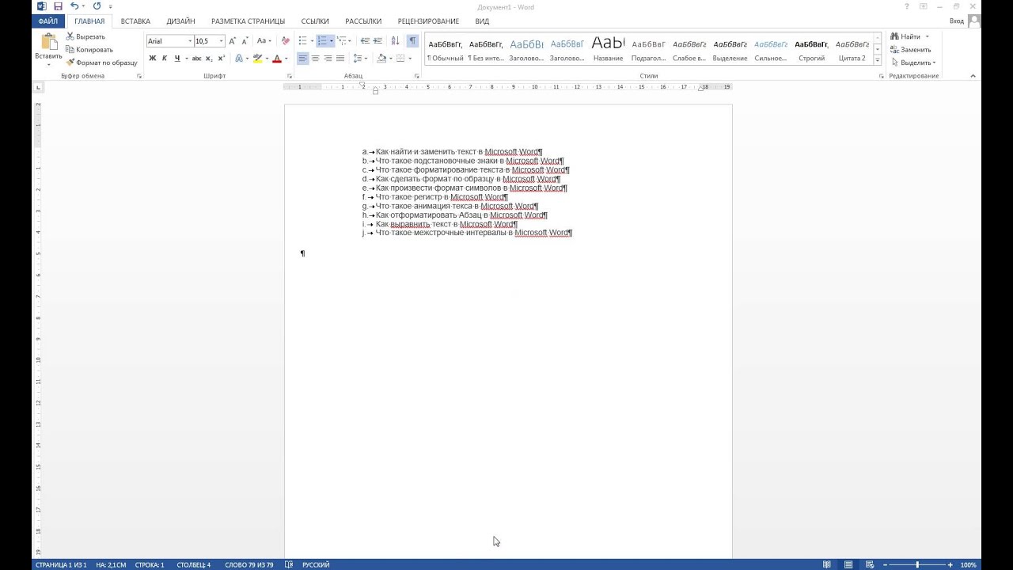Toggle italic (К) formatting
The width and height of the screenshot is (1013, 570).
165,58
